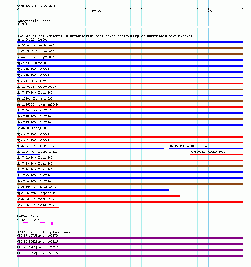Click the purple bar under %ID:96.3332
Viewport: 251px width, 267px height.
pyautogui.click(x=130, y=256)
